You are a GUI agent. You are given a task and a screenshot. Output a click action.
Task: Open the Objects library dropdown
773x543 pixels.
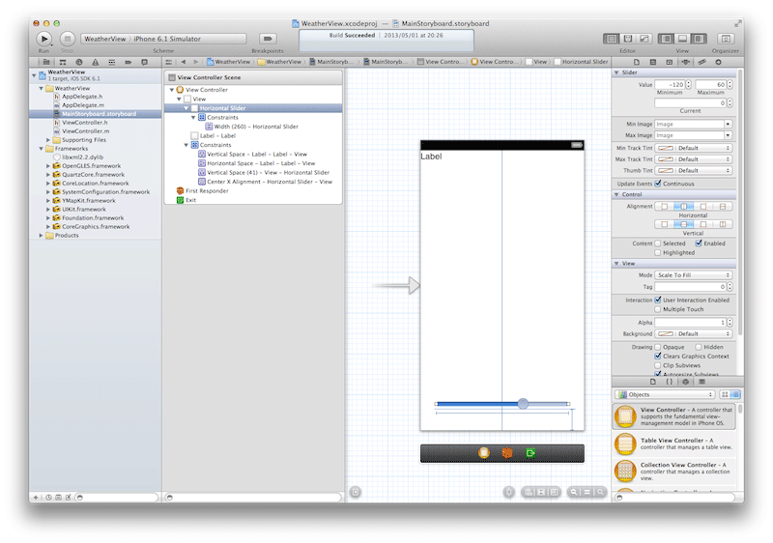coord(665,394)
